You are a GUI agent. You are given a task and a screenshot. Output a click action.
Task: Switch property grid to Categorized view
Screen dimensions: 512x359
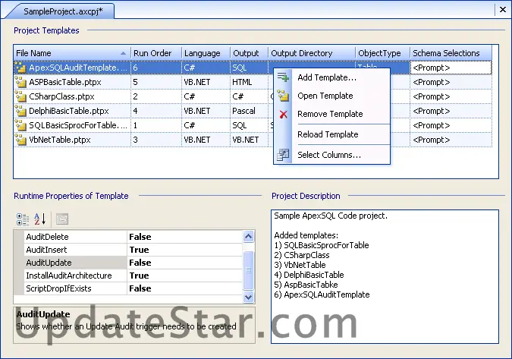pos(23,219)
